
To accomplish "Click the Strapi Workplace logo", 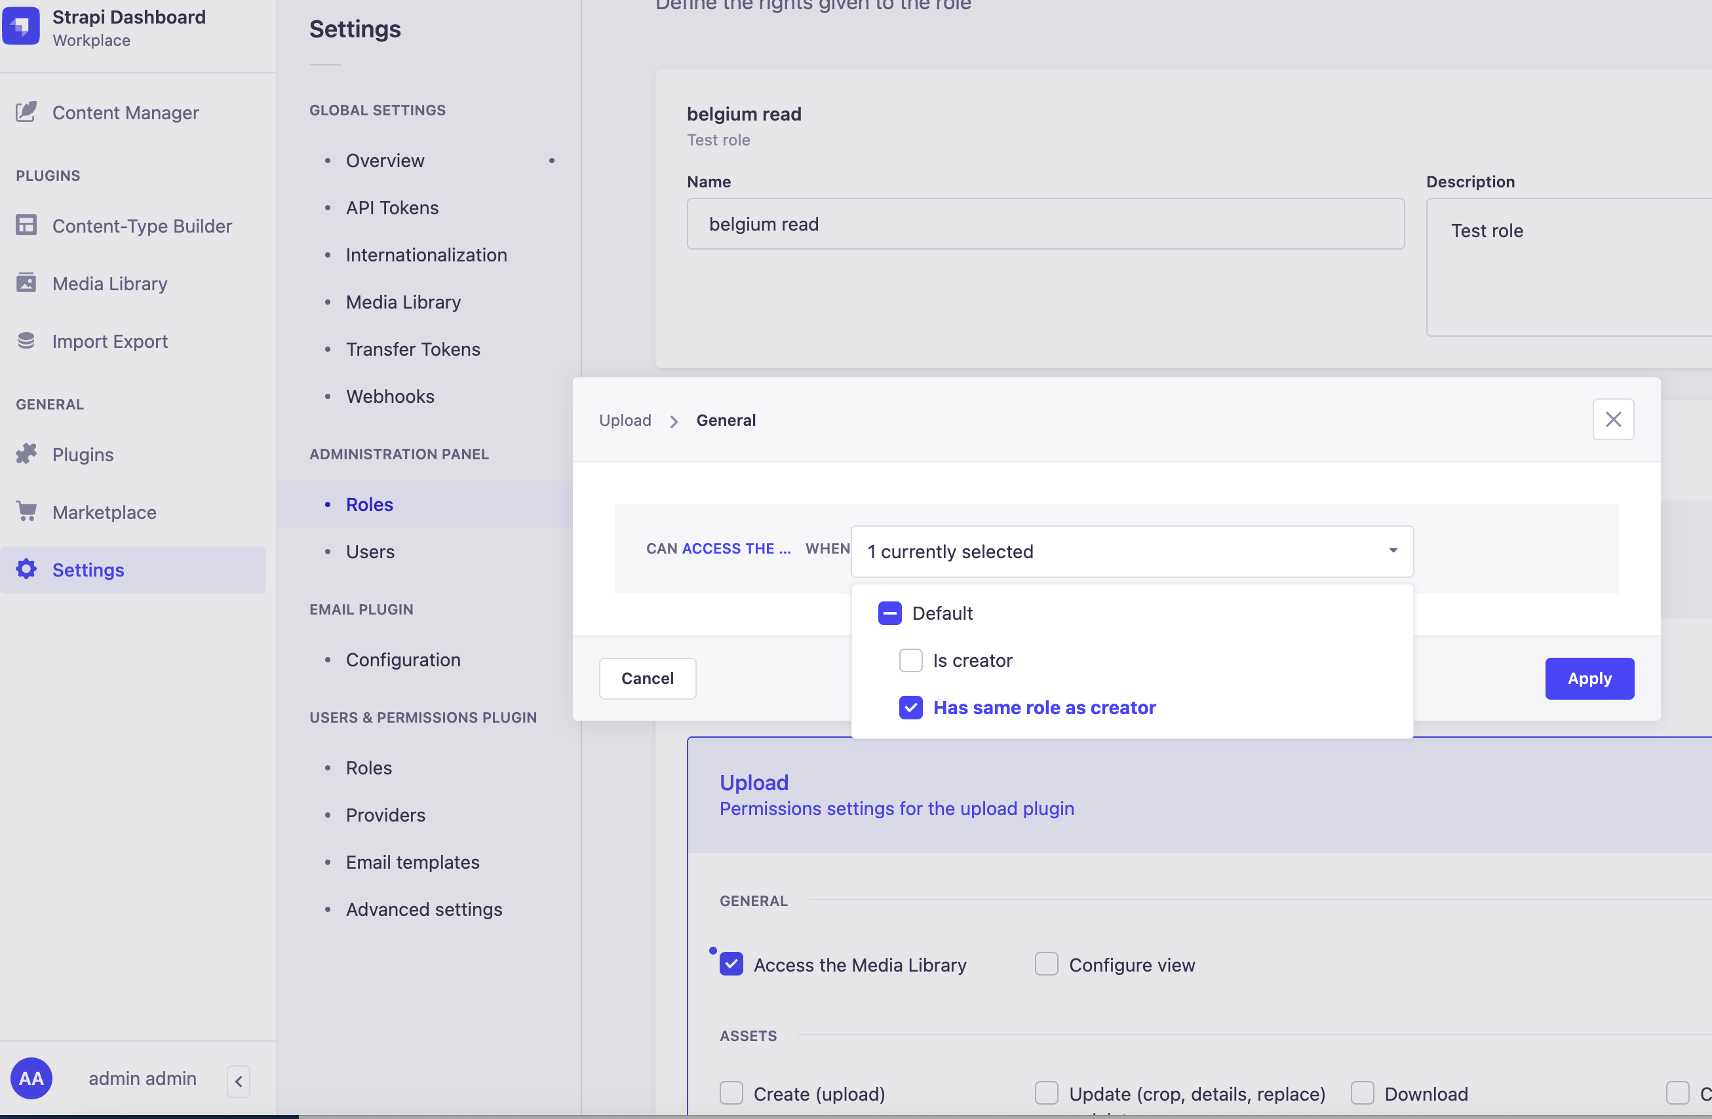I will (x=21, y=26).
